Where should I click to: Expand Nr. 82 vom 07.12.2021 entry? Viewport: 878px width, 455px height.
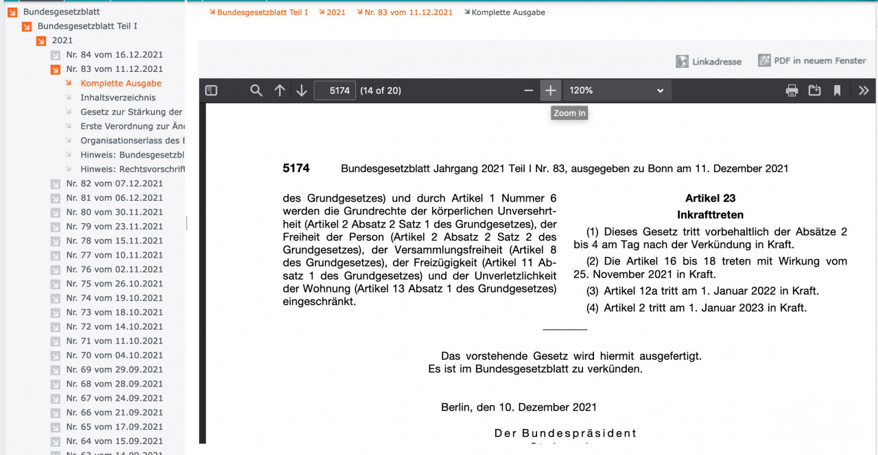(x=56, y=184)
